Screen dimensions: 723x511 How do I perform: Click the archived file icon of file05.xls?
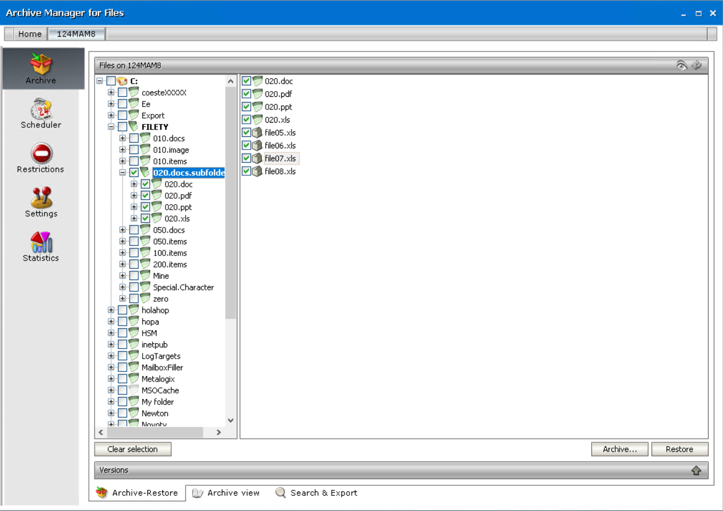point(257,133)
